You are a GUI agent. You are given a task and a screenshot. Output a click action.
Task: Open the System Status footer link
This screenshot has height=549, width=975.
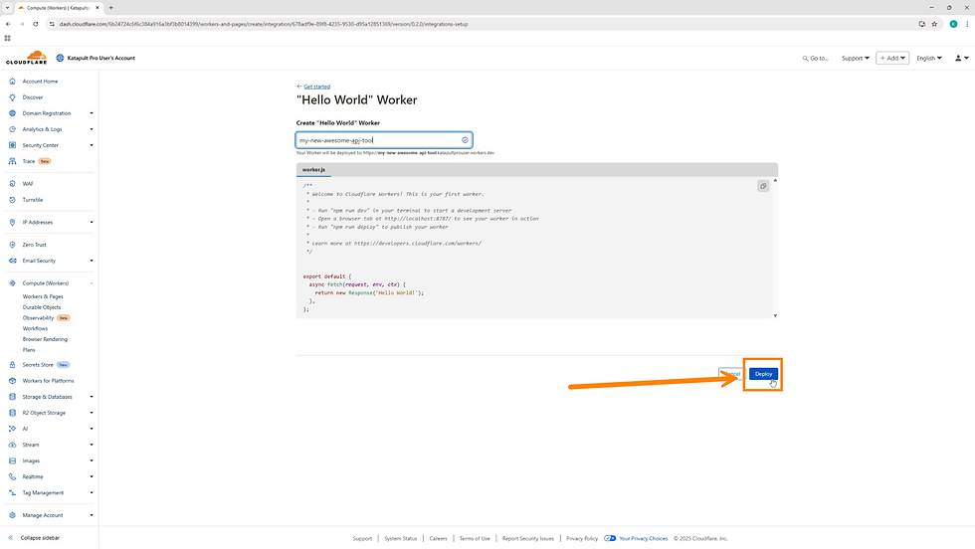[x=400, y=538]
